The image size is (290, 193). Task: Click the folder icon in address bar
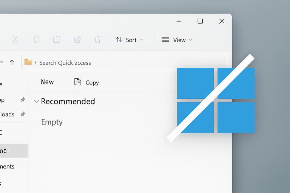(28, 62)
